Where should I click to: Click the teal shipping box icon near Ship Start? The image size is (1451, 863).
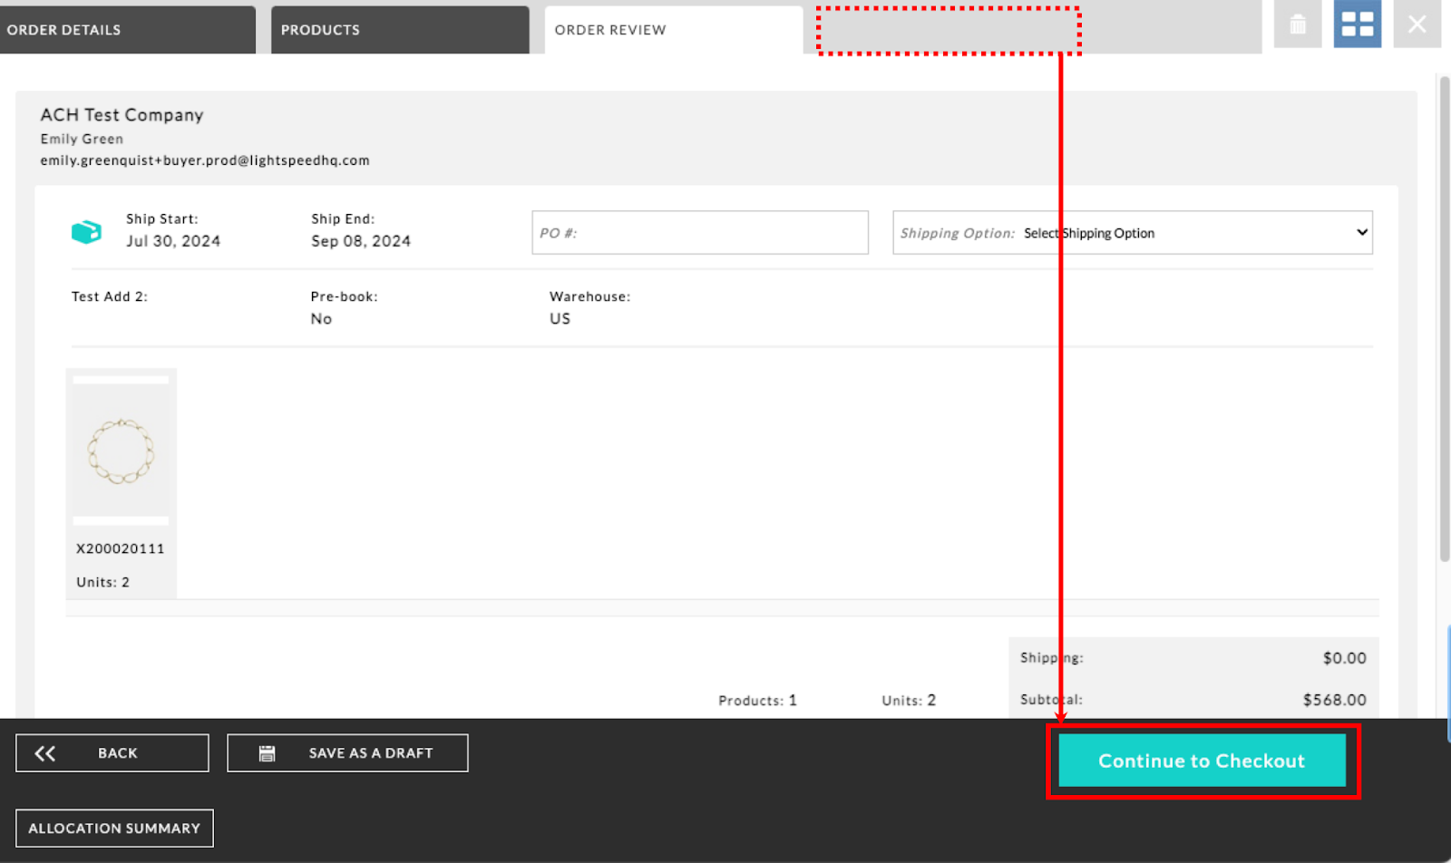pos(85,231)
